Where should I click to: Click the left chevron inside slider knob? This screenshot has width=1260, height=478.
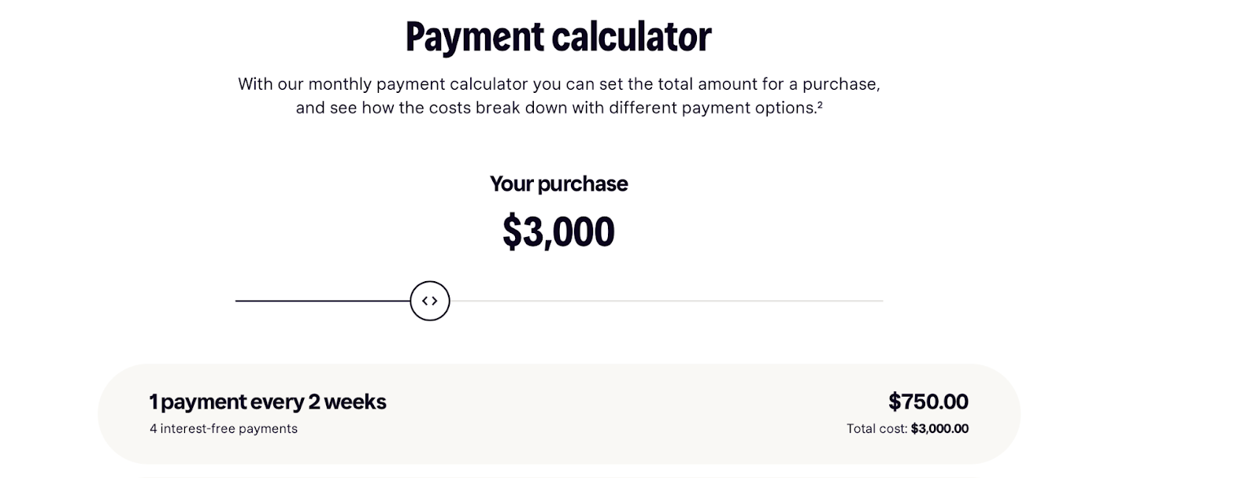click(x=425, y=301)
